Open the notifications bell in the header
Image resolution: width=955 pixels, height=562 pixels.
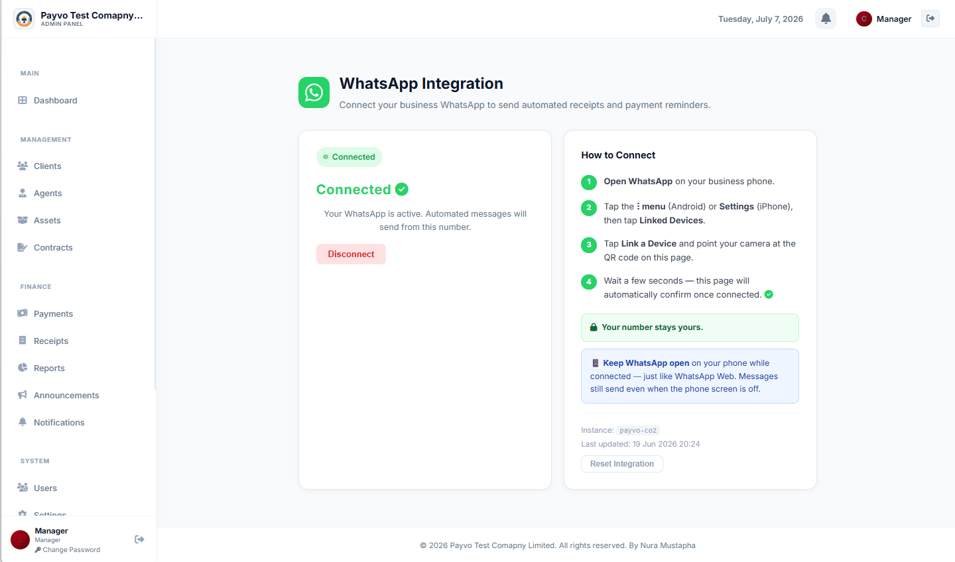tap(826, 19)
